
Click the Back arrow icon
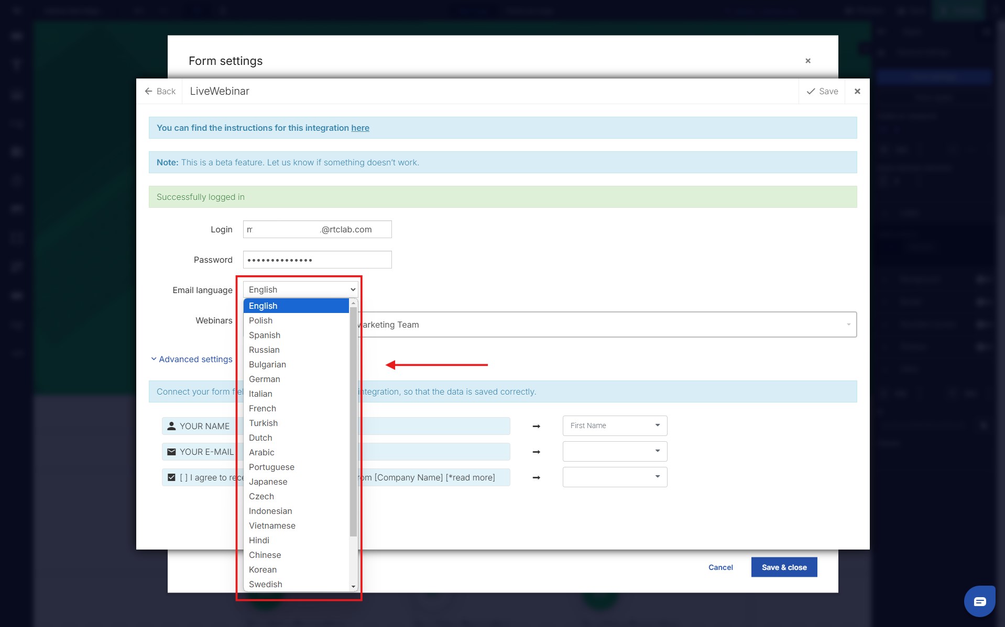149,91
